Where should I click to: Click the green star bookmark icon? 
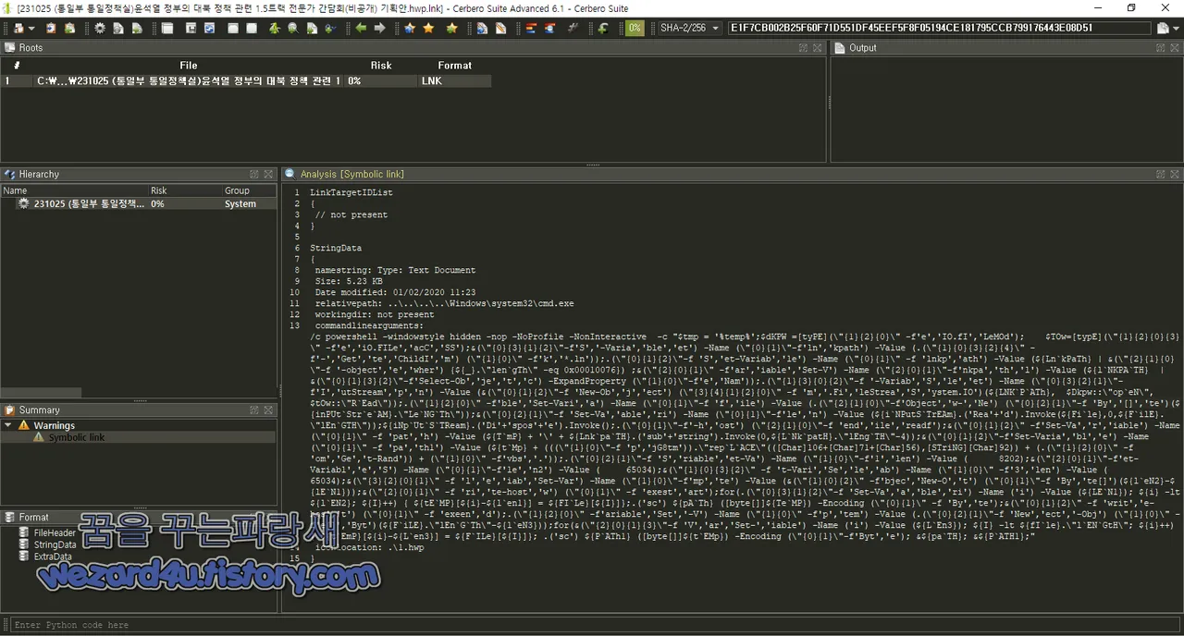(451, 28)
